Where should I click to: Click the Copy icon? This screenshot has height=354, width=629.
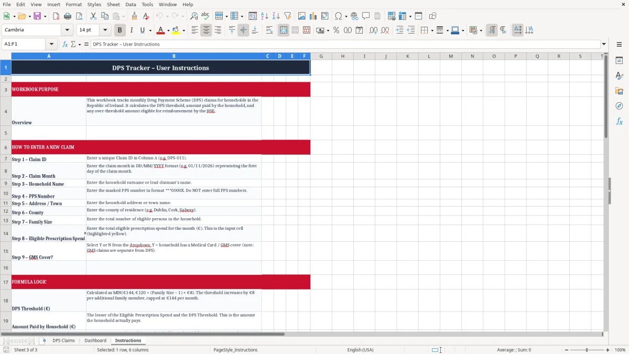pyautogui.click(x=104, y=16)
